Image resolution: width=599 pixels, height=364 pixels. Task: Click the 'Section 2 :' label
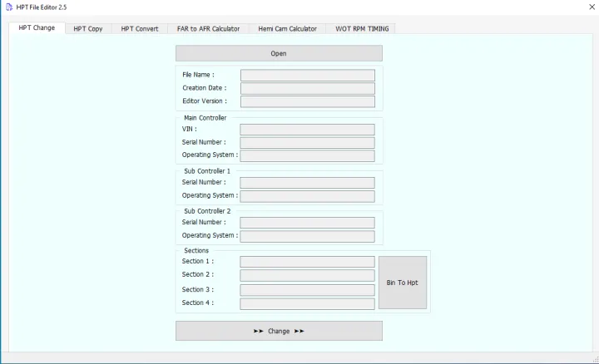click(x=198, y=274)
